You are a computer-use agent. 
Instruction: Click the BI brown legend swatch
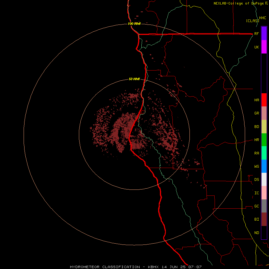point(264,219)
